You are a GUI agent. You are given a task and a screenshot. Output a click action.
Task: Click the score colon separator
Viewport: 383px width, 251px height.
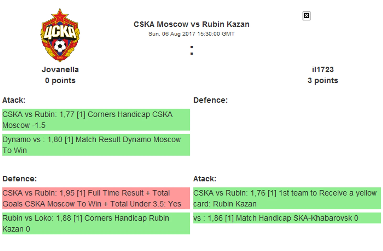192,50
